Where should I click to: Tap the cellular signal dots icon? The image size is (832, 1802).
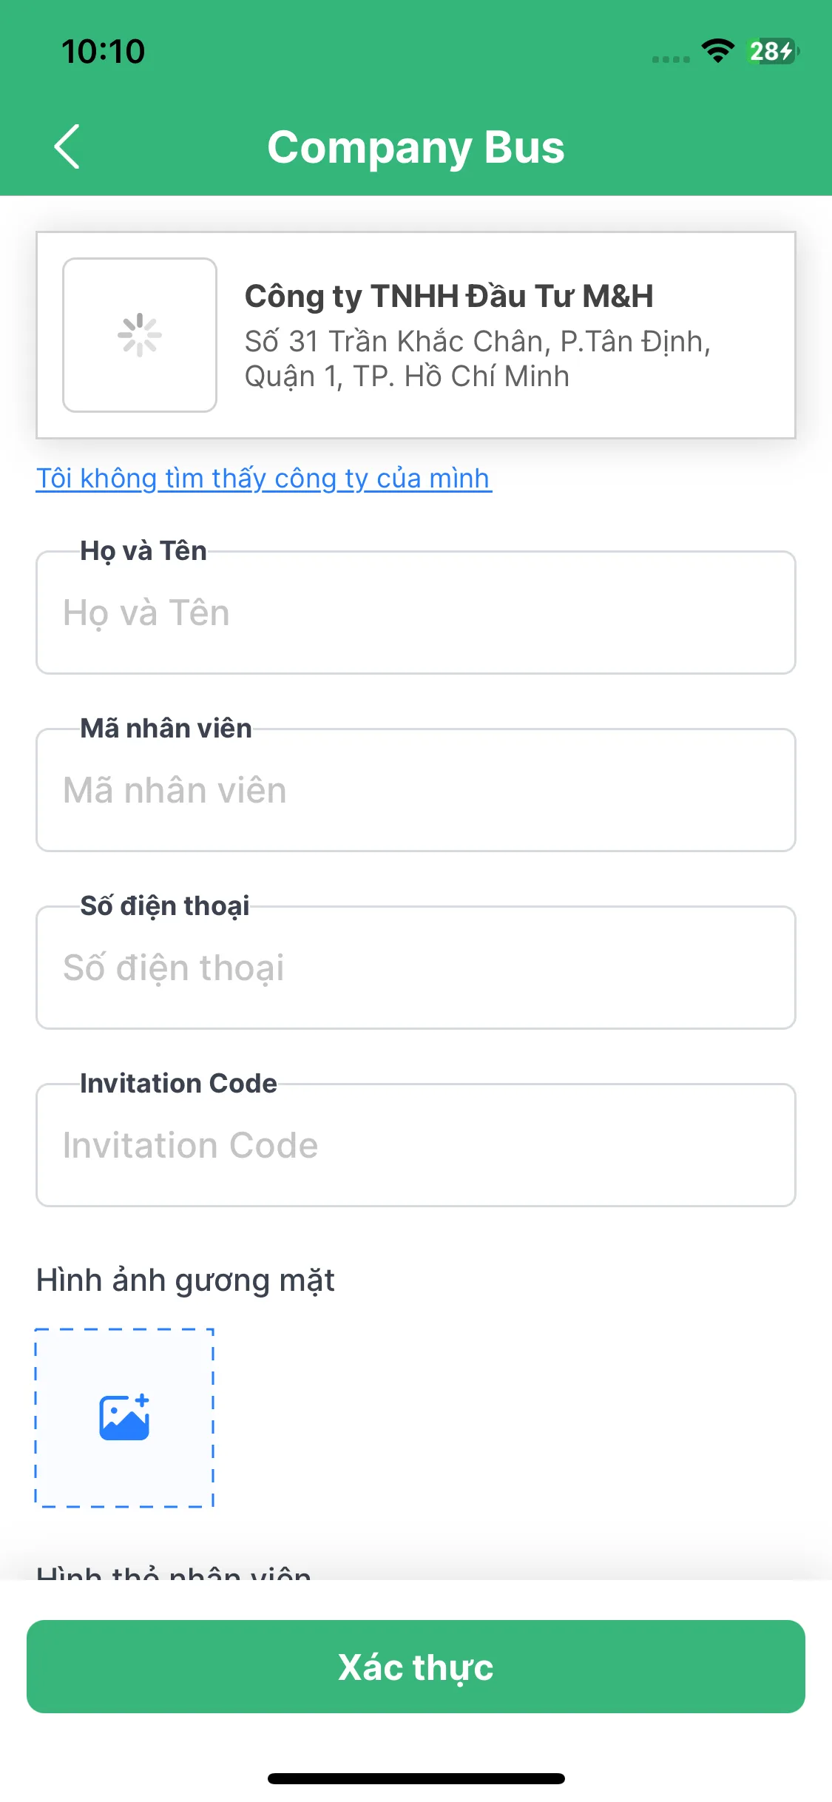(671, 59)
